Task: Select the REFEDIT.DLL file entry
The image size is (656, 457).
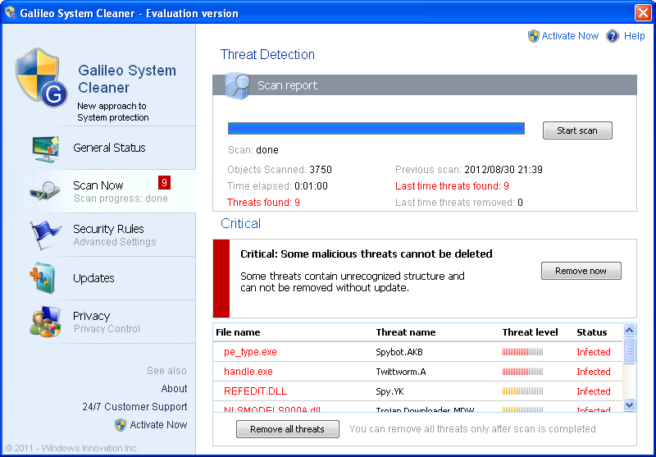Action: [255, 391]
